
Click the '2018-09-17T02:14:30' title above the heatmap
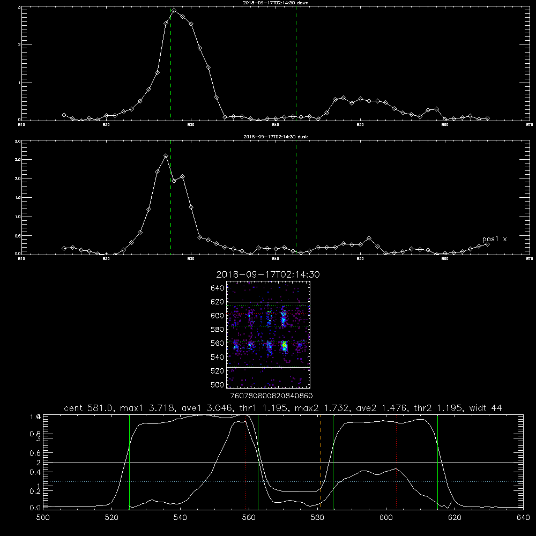pyautogui.click(x=268, y=274)
